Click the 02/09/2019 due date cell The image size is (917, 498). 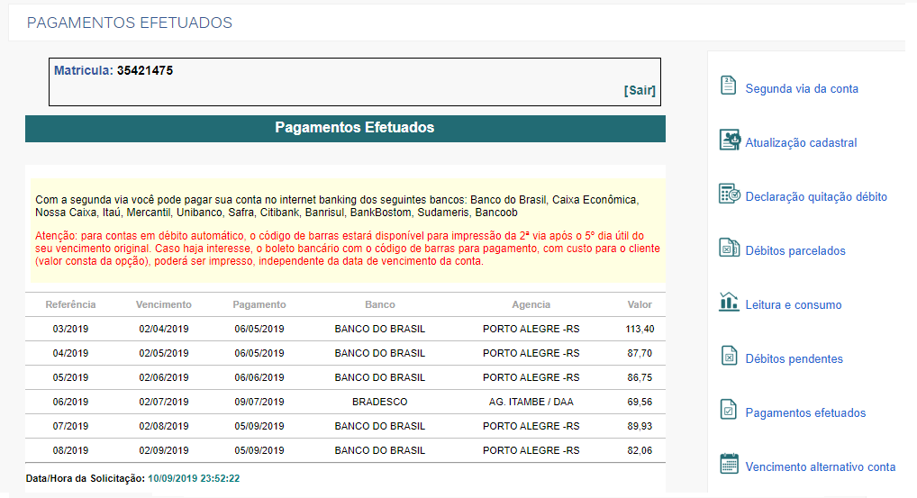click(x=164, y=450)
